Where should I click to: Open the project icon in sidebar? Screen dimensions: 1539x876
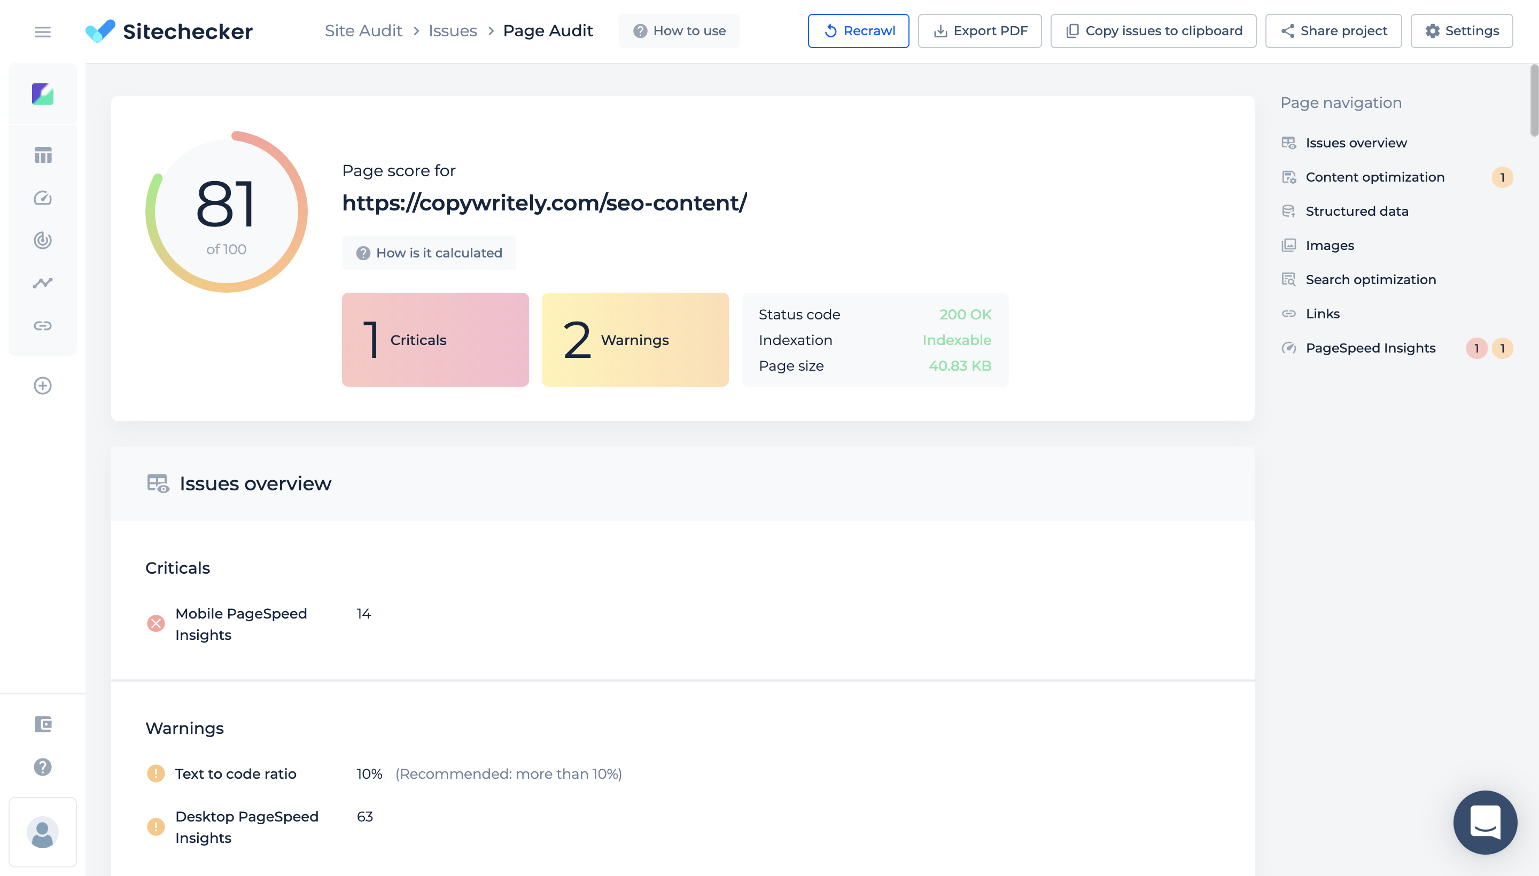coord(43,94)
